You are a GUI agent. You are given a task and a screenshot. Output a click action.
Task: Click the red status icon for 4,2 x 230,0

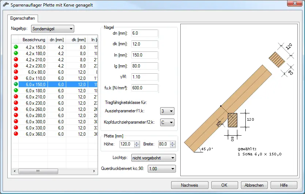16,66
